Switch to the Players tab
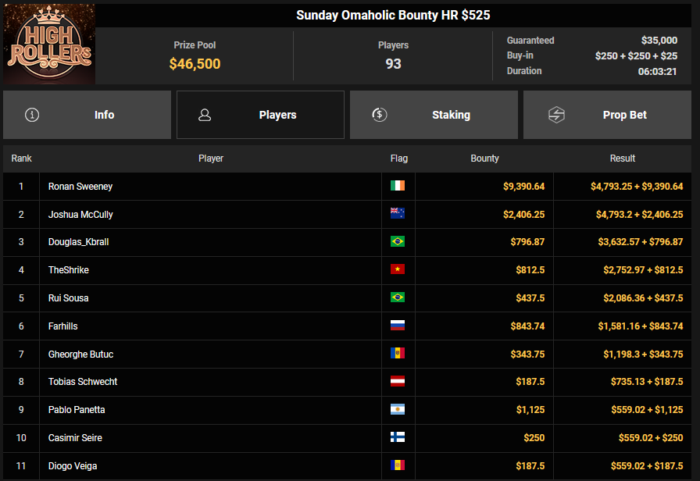 pyautogui.click(x=260, y=115)
